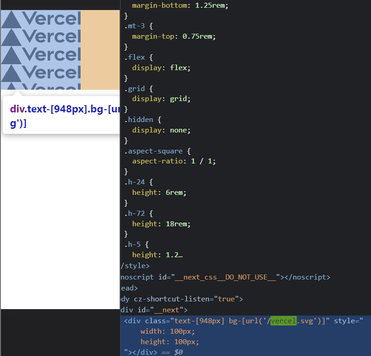The width and height of the screenshot is (371, 356).
Task: Click the orange margin area beside the logos
Action: pos(100,50)
